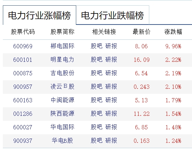Click the 股票简称 column header

pyautogui.click(x=62, y=32)
